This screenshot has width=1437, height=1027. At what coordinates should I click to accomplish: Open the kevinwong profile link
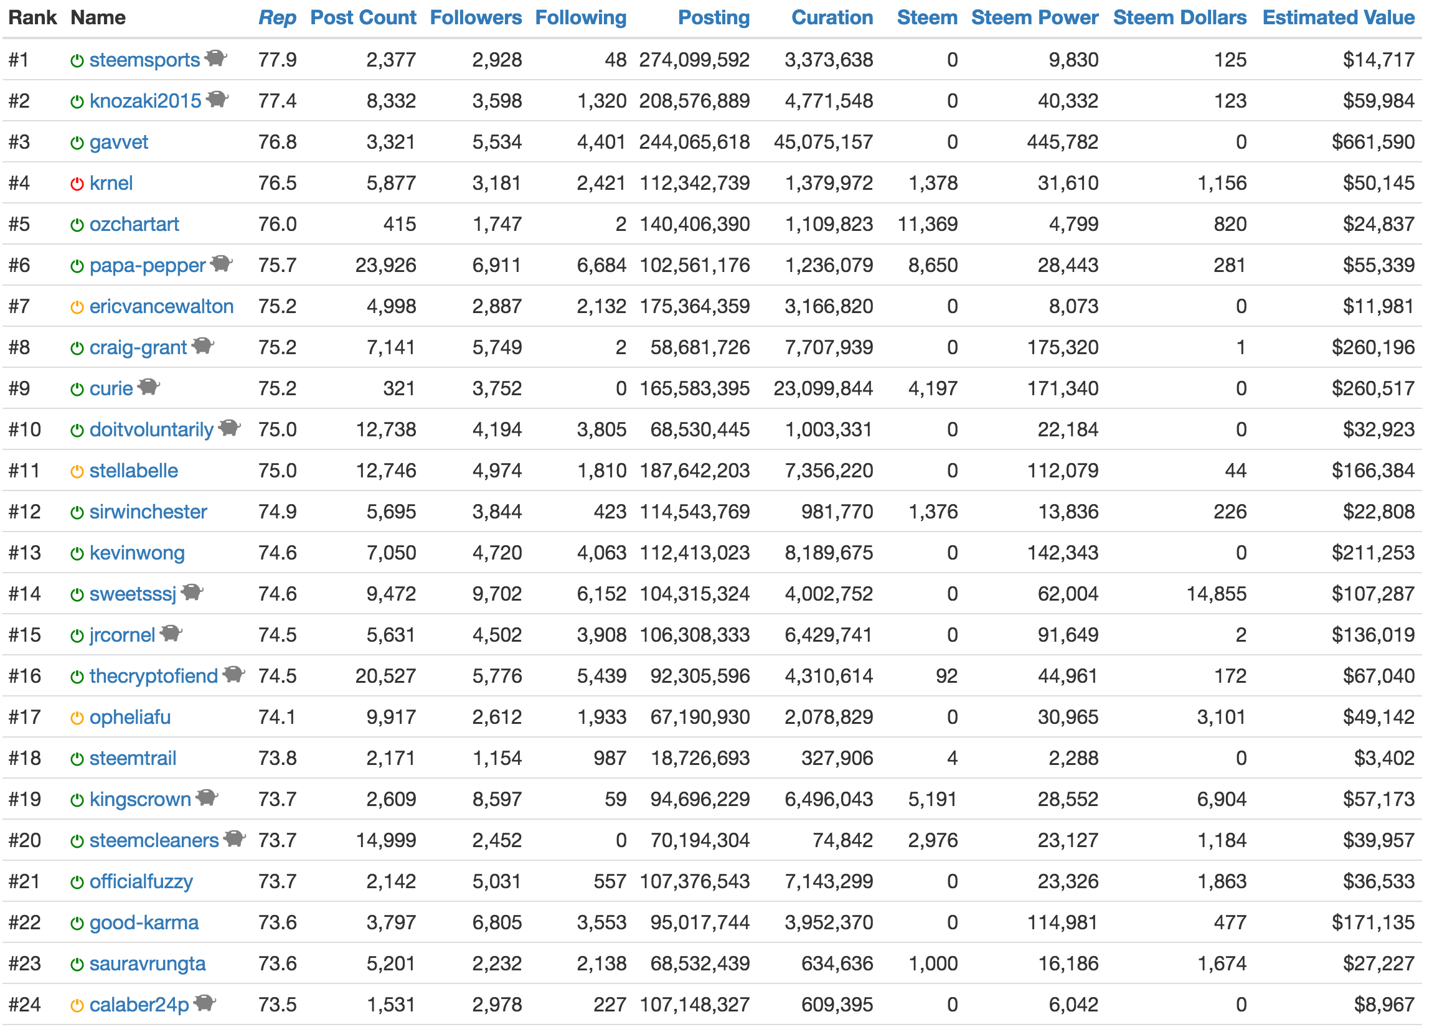(x=137, y=553)
